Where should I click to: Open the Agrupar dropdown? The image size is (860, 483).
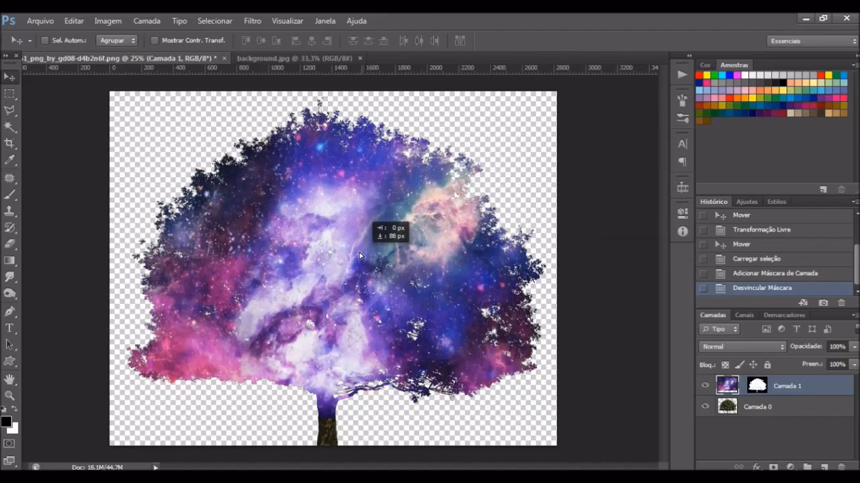click(117, 41)
